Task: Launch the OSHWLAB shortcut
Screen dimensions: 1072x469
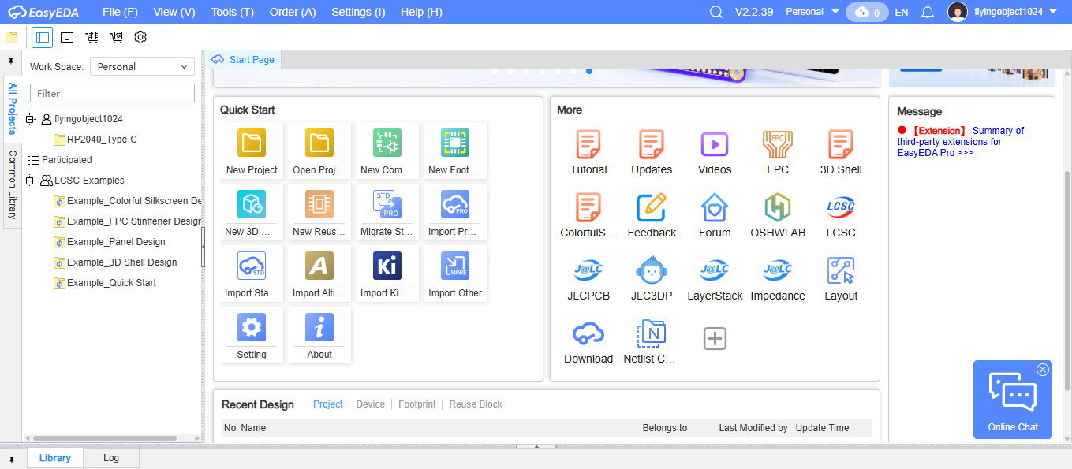Action: pos(778,207)
